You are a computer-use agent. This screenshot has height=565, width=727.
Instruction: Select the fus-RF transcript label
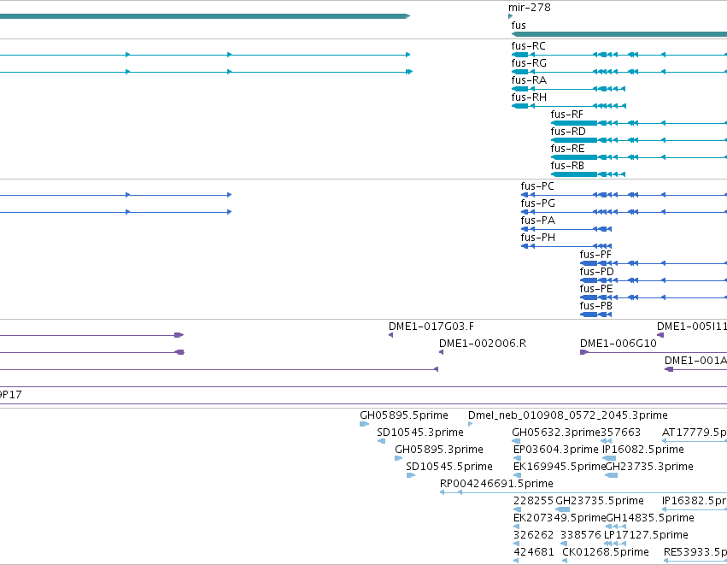[x=566, y=115]
